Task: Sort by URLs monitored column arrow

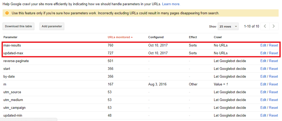Action: 132,37
